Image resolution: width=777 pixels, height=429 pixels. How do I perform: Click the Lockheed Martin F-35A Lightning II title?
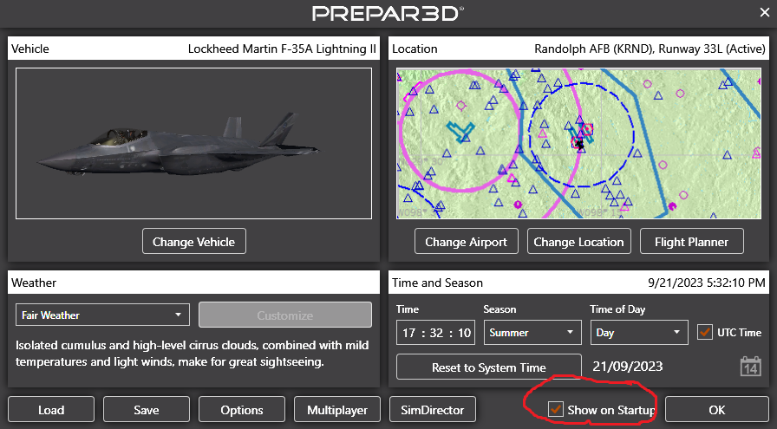coord(282,49)
